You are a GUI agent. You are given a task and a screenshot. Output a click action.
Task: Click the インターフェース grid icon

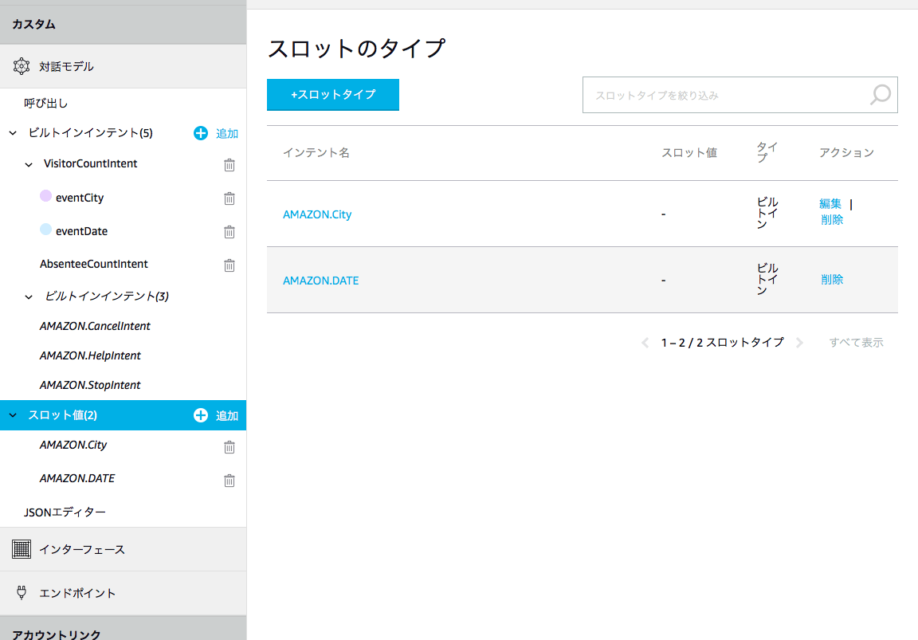pos(22,549)
